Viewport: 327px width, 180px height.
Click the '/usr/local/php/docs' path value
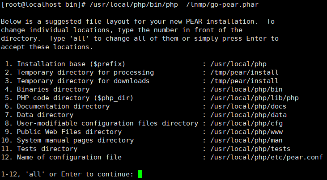point(248,106)
